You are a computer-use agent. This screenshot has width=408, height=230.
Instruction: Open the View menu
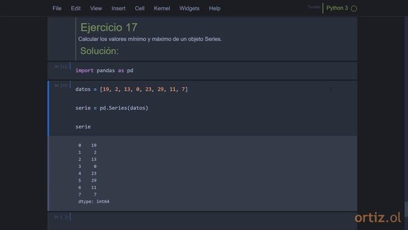[x=96, y=8]
